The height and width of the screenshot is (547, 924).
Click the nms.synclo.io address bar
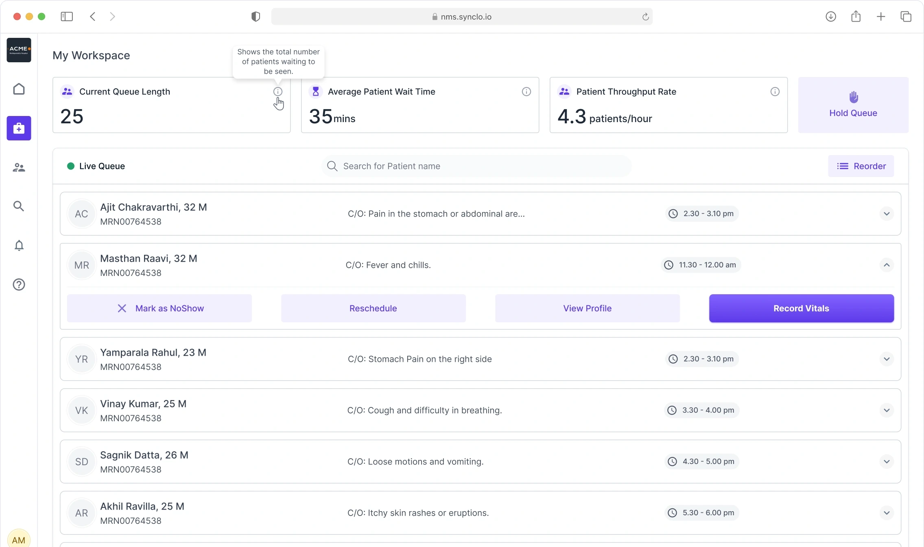pos(462,17)
